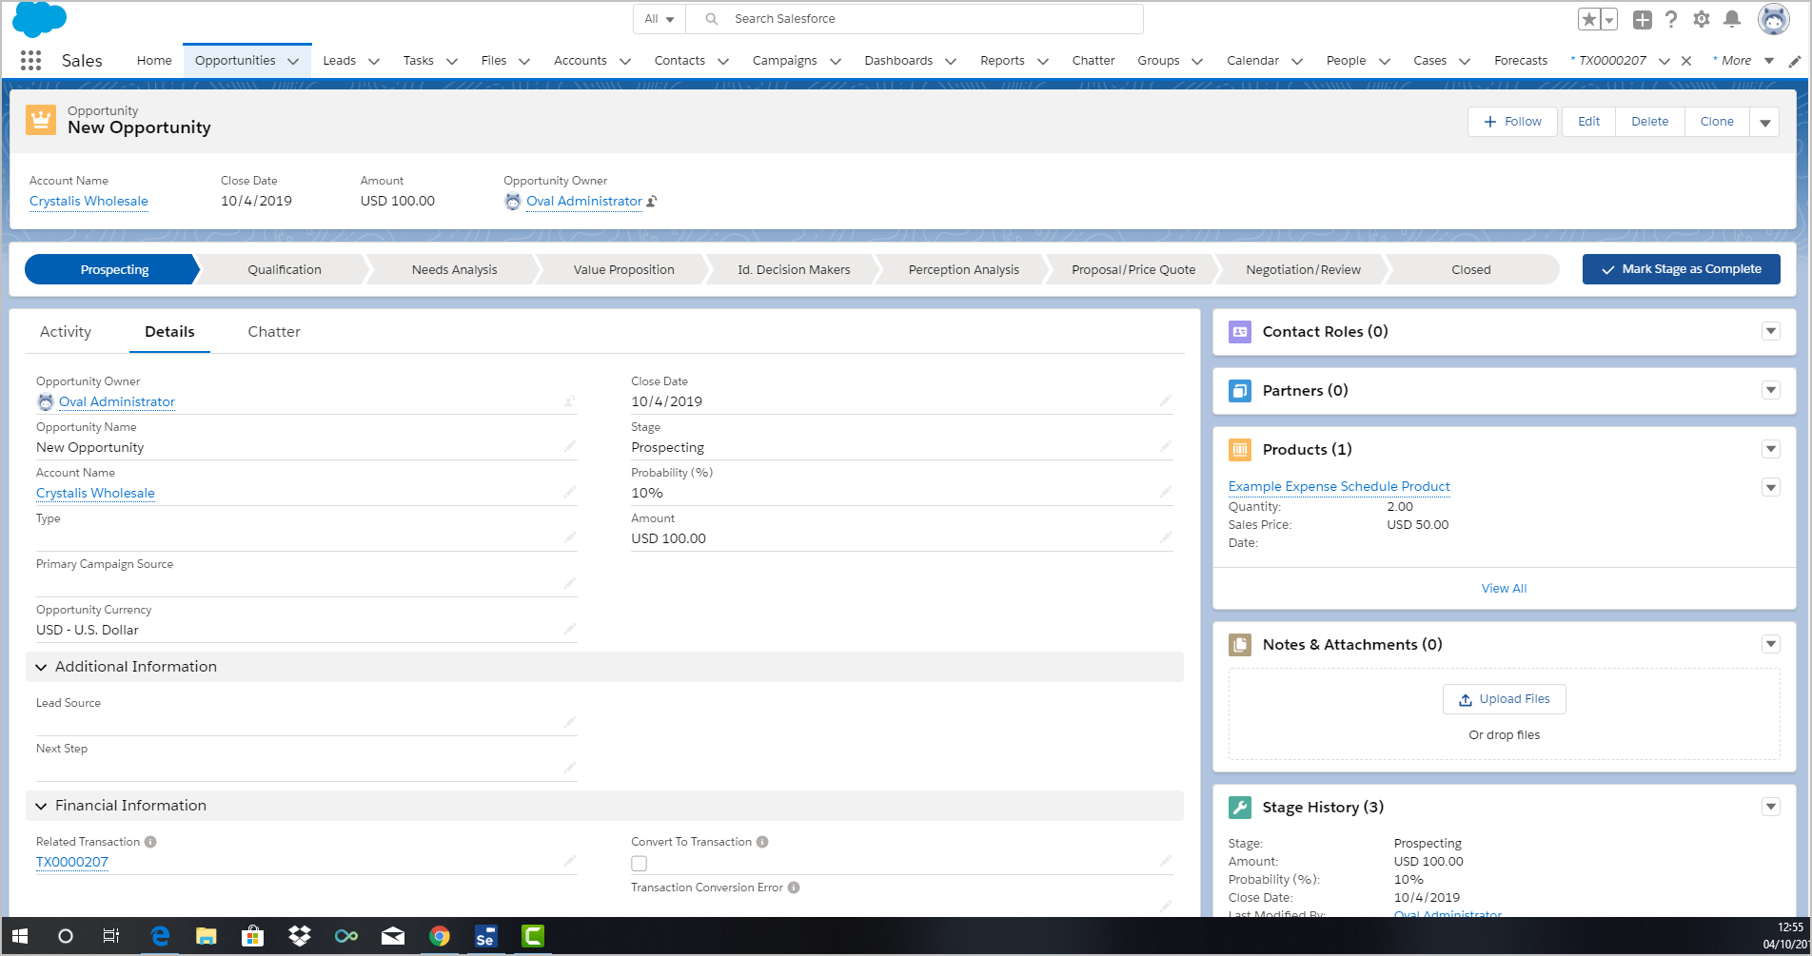Click the Related Transaction info icon
The width and height of the screenshot is (1812, 956).
(150, 842)
